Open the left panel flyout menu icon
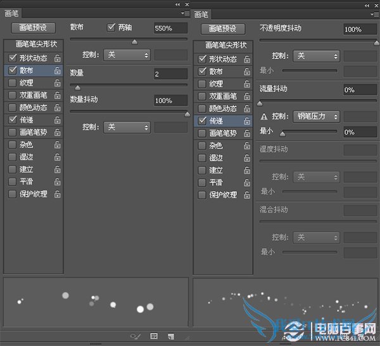The width and height of the screenshot is (380, 346). click(184, 13)
